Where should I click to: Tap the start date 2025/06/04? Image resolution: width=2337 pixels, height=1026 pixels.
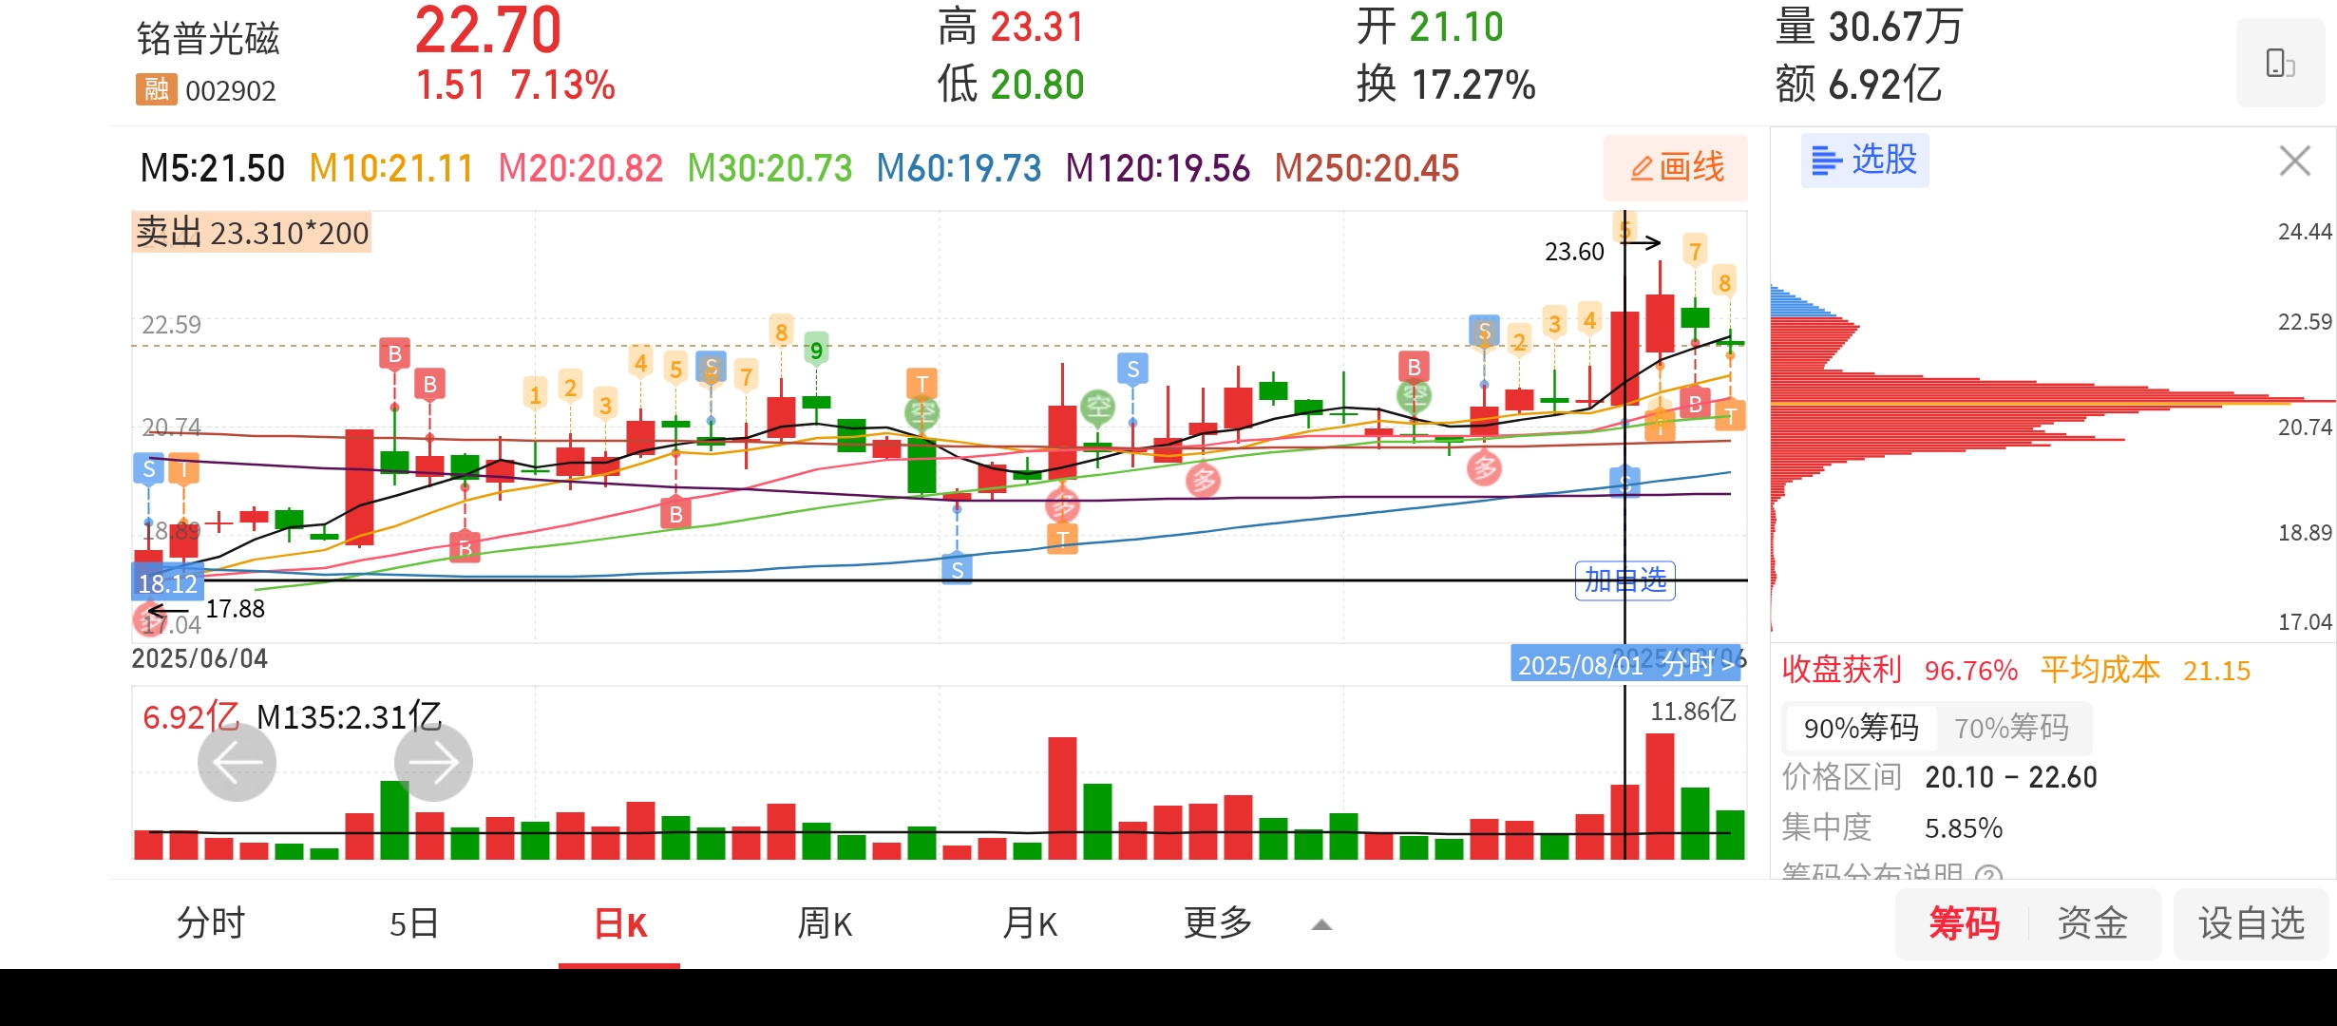(x=199, y=658)
